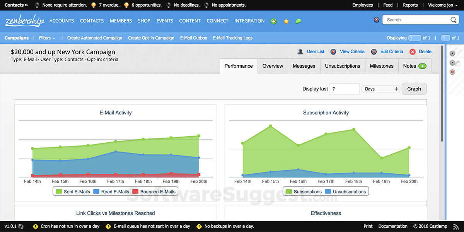Click the red Delete campaign icon
The image size is (464, 232).
point(413,52)
